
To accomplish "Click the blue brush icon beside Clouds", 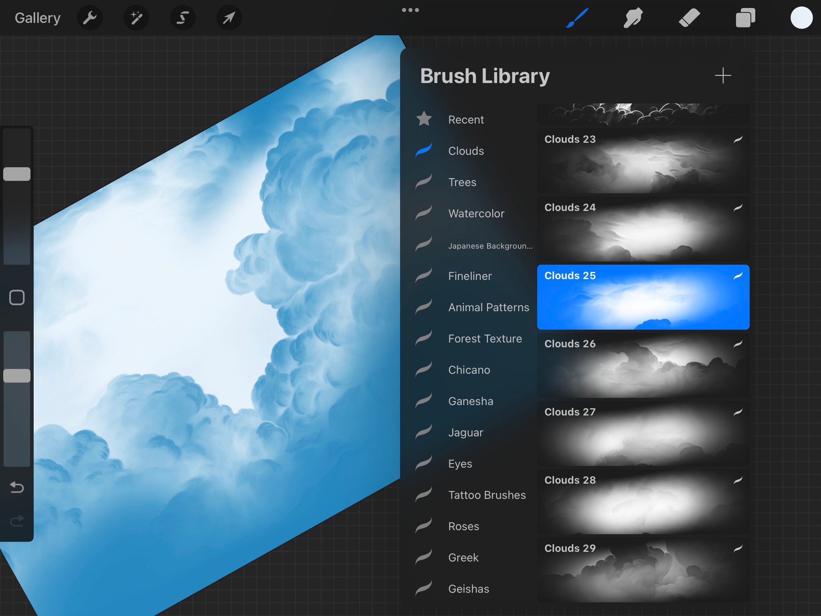I will point(424,150).
